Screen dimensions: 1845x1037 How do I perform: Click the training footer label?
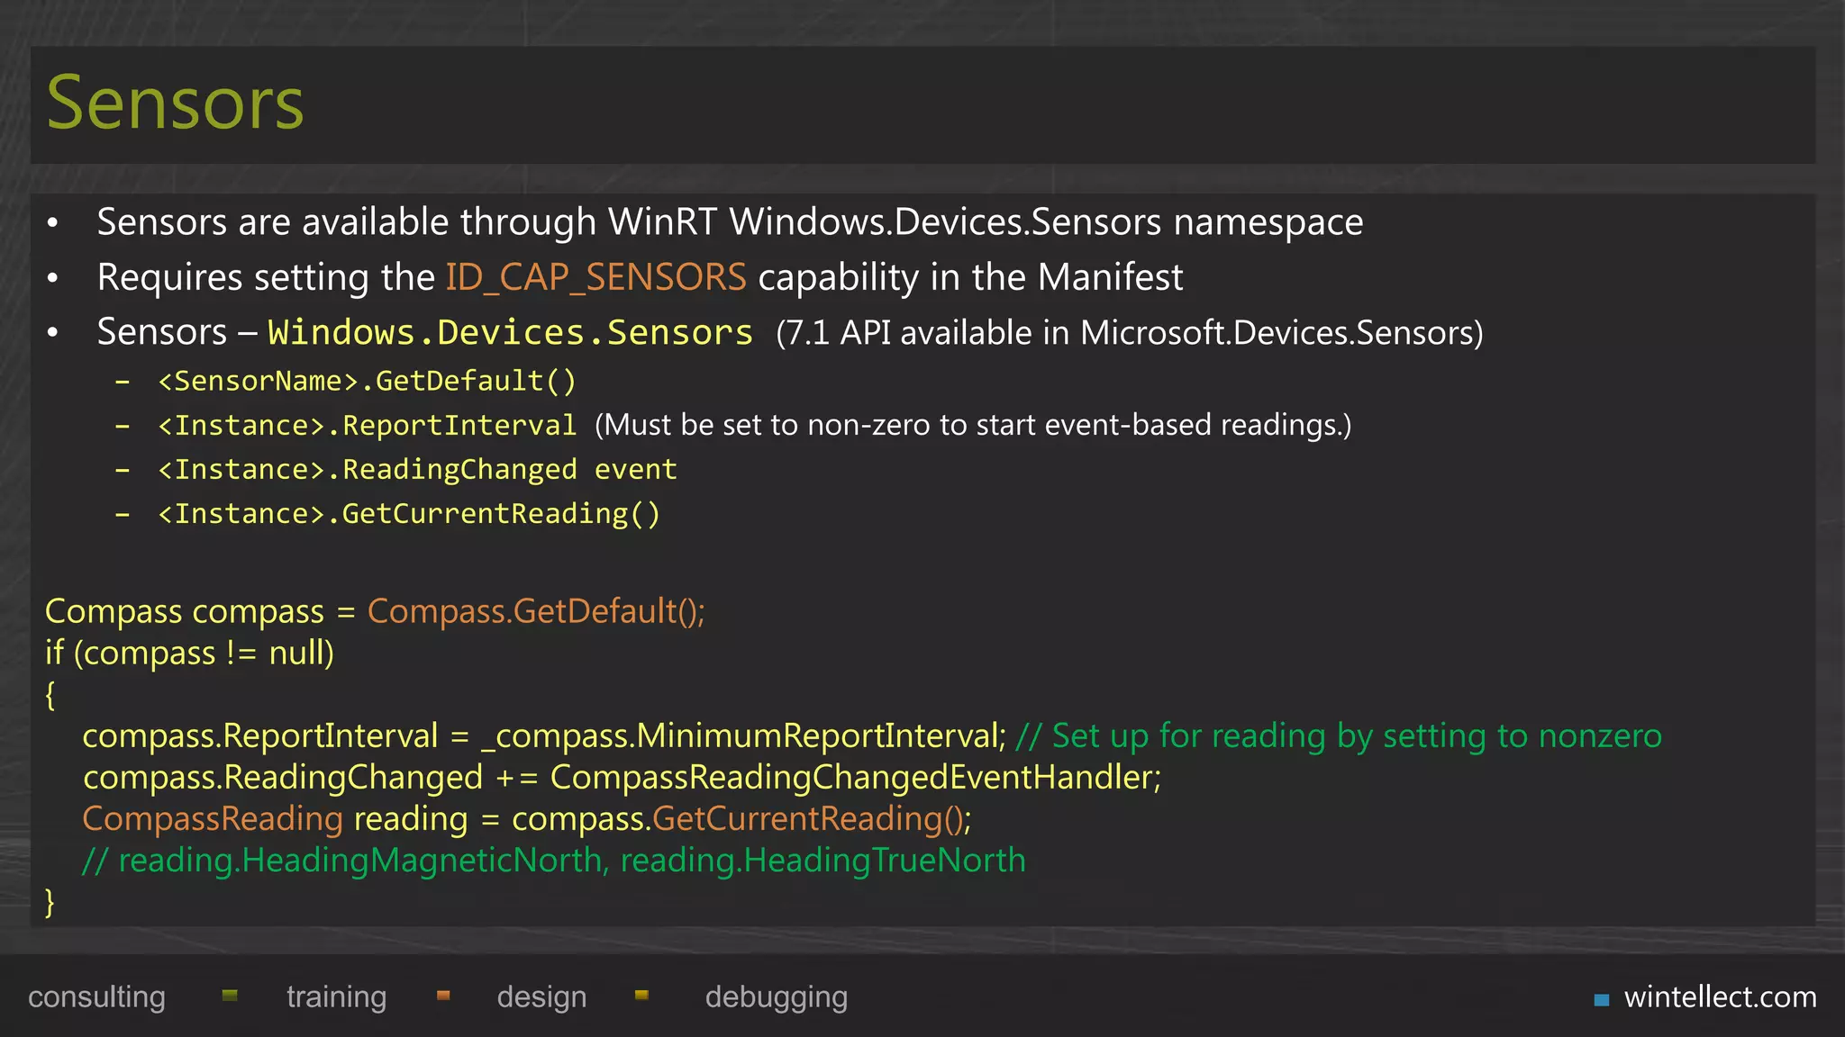pos(336,997)
